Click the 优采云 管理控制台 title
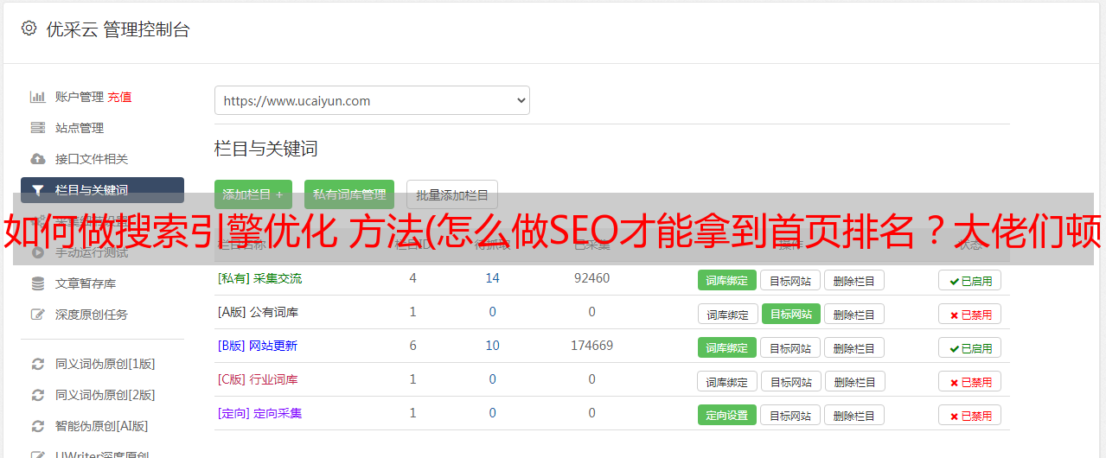The width and height of the screenshot is (1106, 458). [x=118, y=29]
